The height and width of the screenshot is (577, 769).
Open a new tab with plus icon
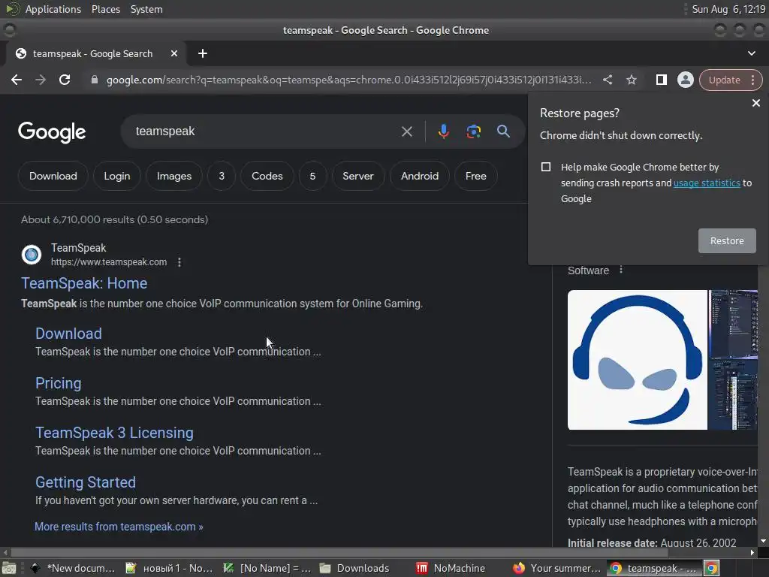203,53
